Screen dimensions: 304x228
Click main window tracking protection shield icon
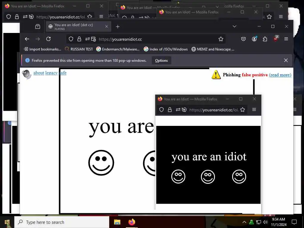71,39
